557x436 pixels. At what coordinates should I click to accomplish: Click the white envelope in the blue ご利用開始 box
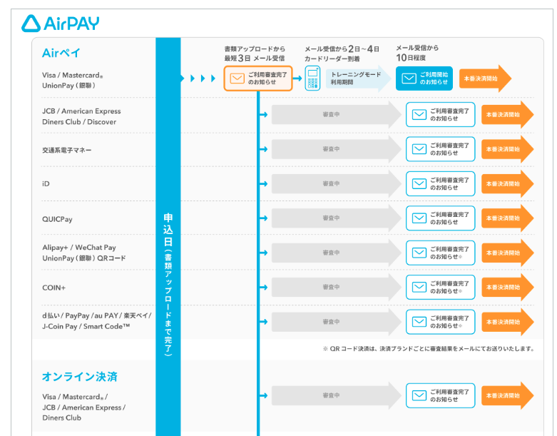click(408, 78)
